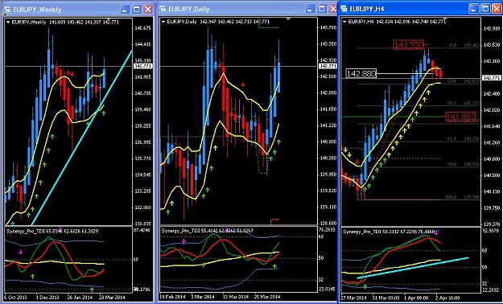Select the cyan trendline in H4 TDI panel
503x304 pixels.
coord(413,268)
